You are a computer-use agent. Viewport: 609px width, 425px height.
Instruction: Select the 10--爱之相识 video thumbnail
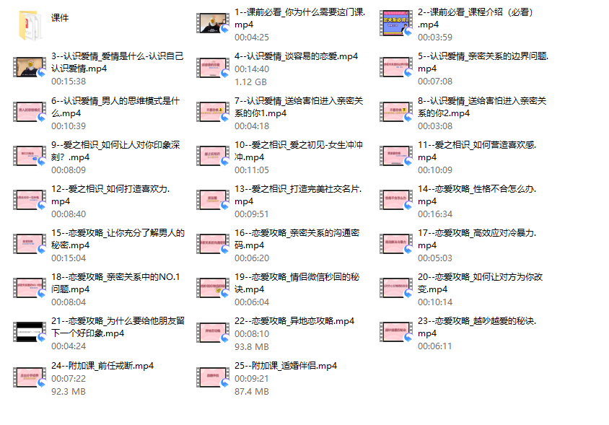pyautogui.click(x=213, y=156)
